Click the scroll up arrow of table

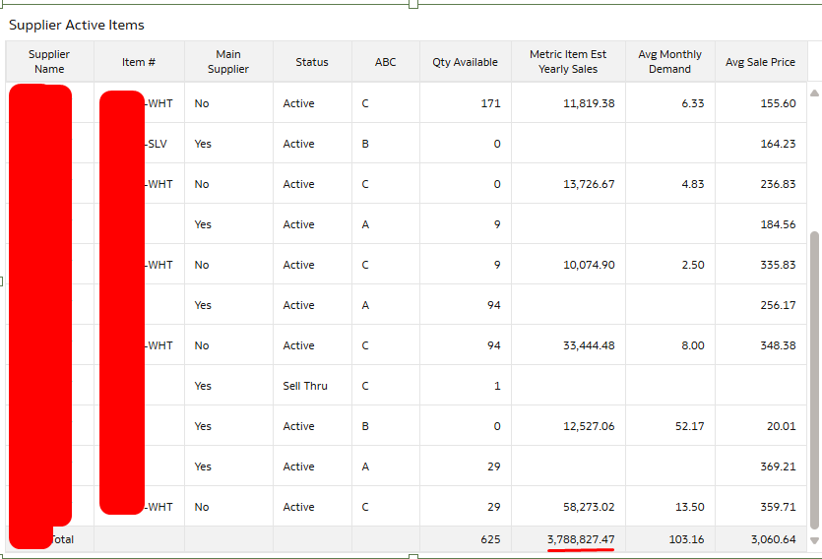[814, 93]
